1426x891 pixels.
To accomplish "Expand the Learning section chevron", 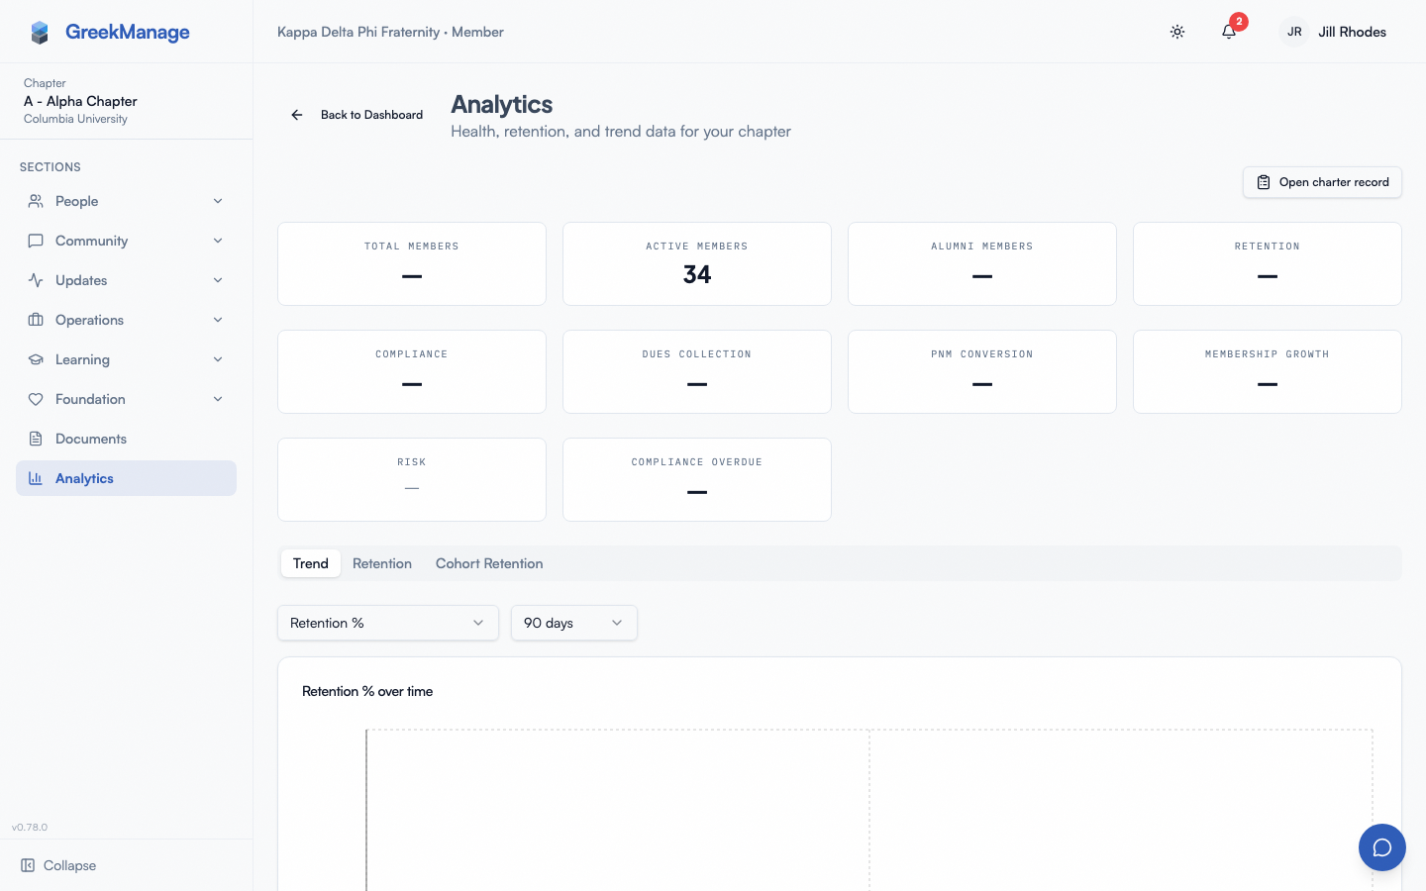I will (x=218, y=359).
